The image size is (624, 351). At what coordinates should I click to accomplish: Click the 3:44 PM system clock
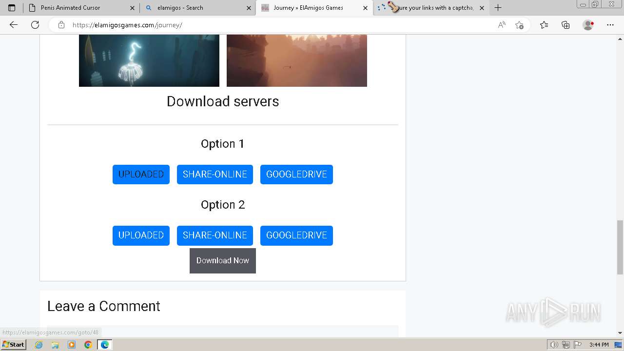point(599,345)
